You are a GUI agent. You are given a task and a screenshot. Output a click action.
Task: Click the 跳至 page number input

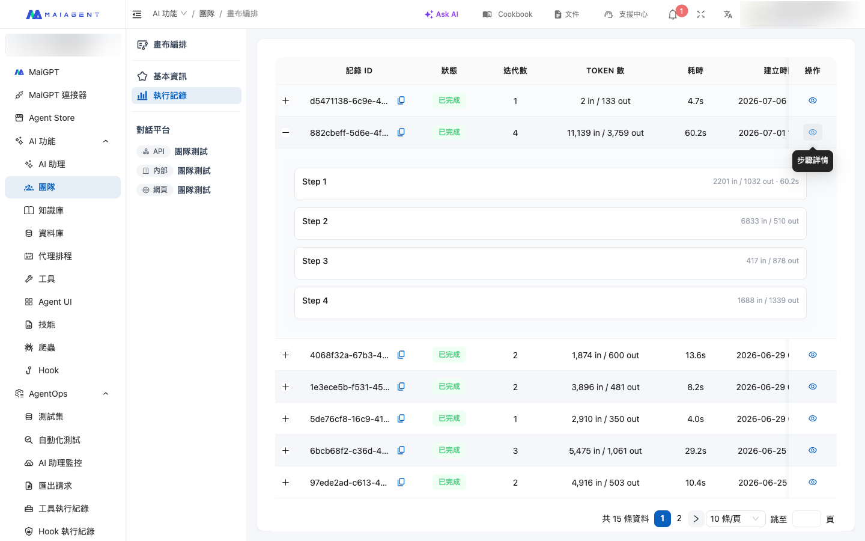coord(807,519)
